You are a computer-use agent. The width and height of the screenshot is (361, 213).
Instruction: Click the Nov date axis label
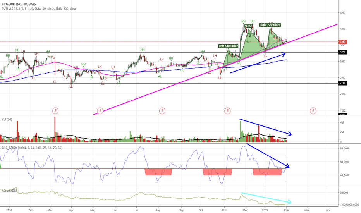tap(224, 210)
